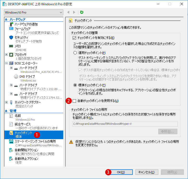Select the ネットワーク アダプター icon
The image size is (188, 179).
pos(11,102)
